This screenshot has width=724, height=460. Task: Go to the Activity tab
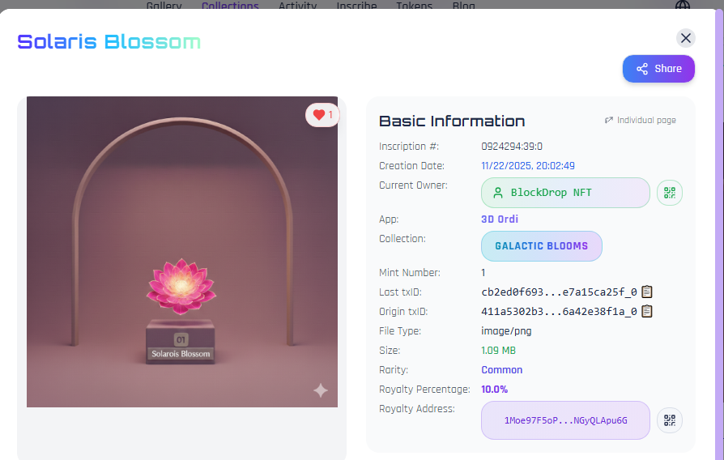[x=297, y=6]
